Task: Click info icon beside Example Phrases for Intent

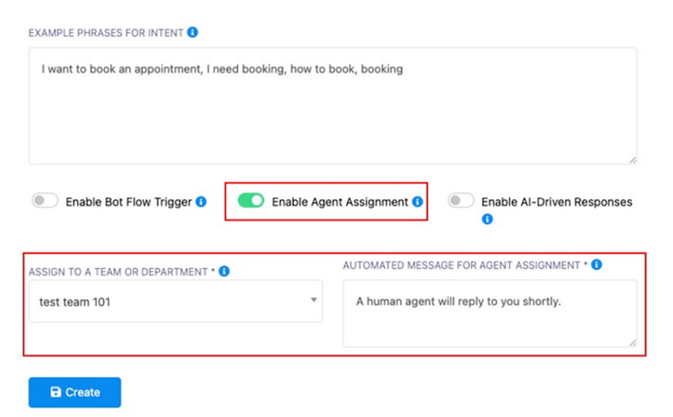Action: coord(193,32)
